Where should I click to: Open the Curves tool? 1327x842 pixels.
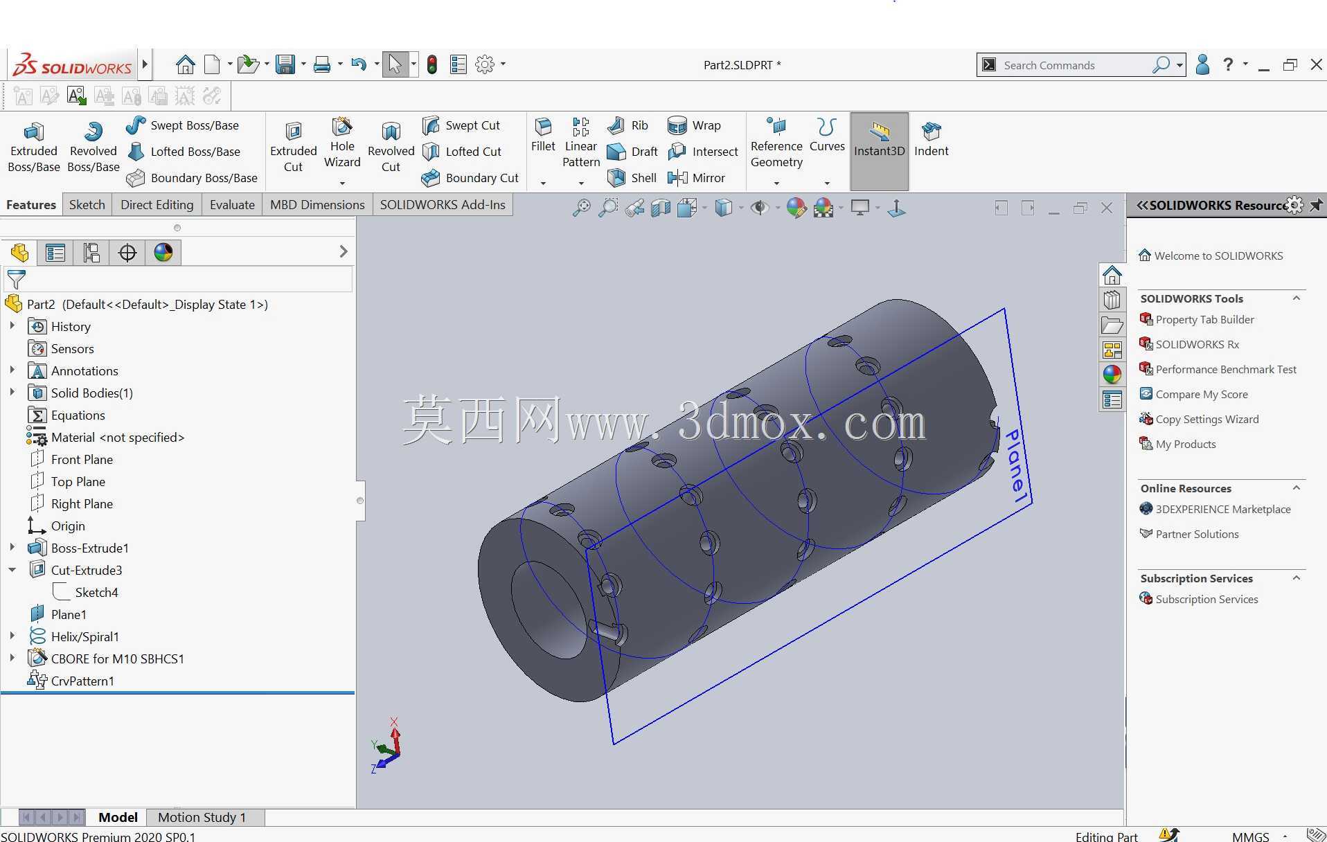[827, 135]
